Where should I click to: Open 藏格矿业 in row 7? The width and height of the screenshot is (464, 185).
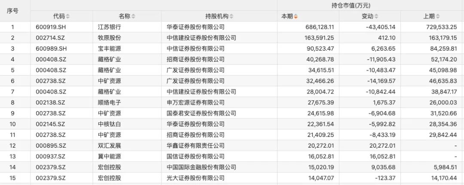[109, 91]
